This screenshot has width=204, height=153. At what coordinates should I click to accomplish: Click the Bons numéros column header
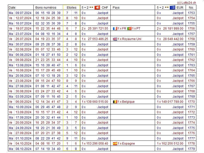[46, 7]
